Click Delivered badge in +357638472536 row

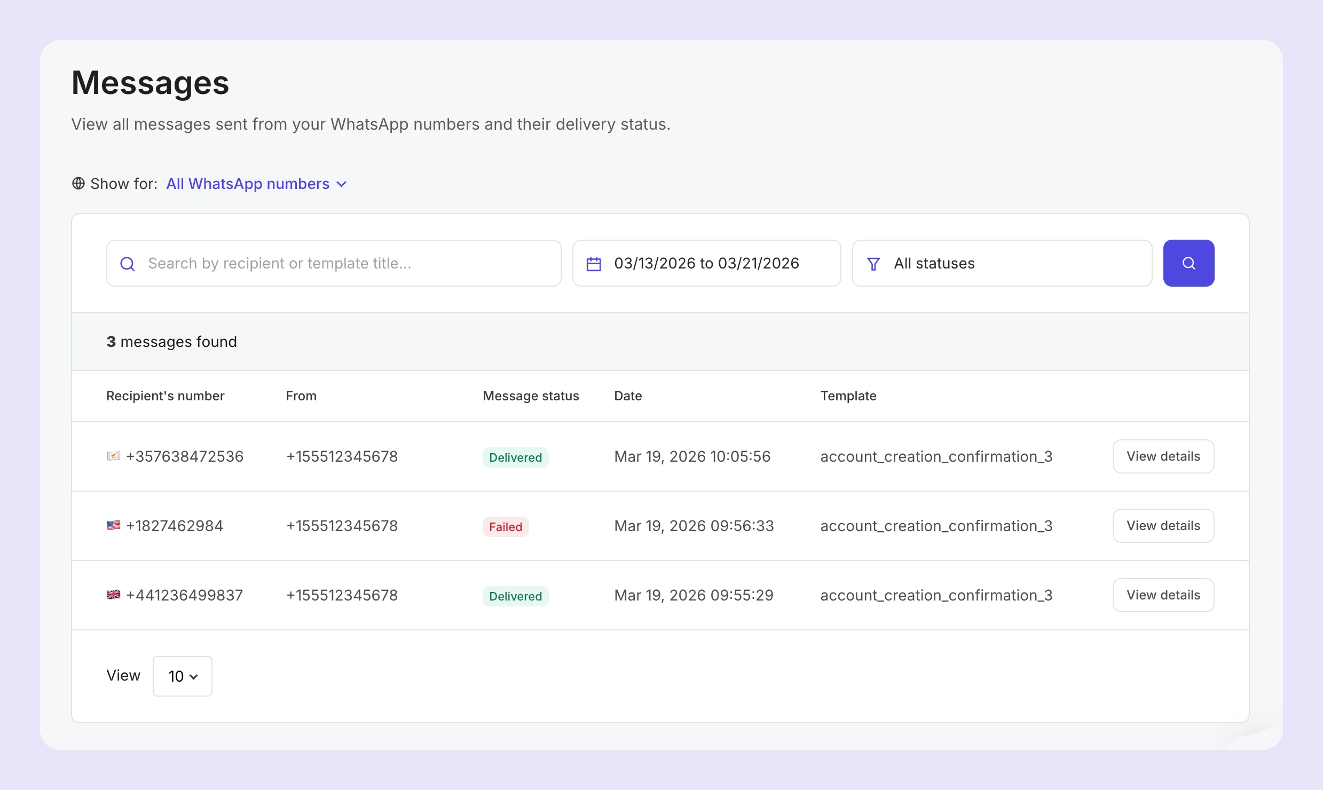(515, 457)
